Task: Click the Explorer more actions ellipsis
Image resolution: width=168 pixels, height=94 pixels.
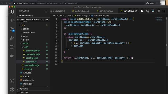Action: 46,11
